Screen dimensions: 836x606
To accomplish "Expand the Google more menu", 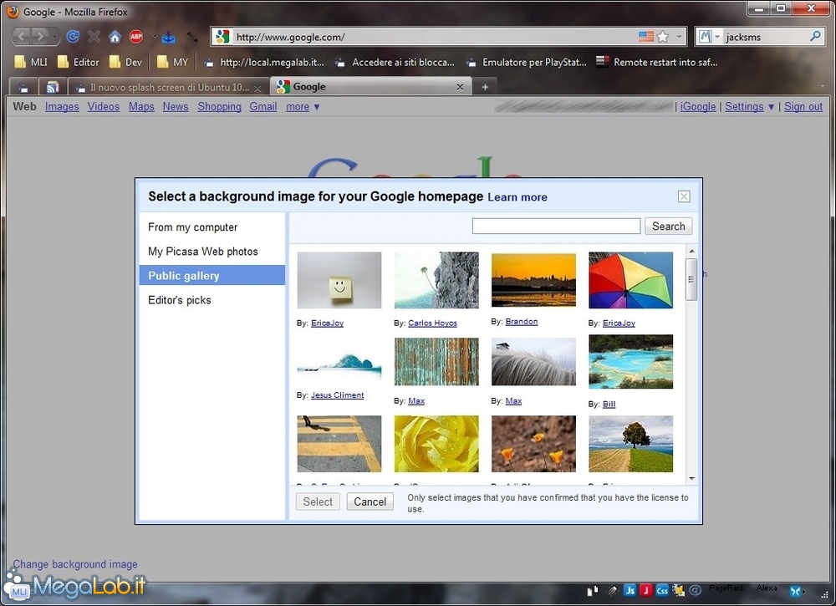I will click(303, 107).
